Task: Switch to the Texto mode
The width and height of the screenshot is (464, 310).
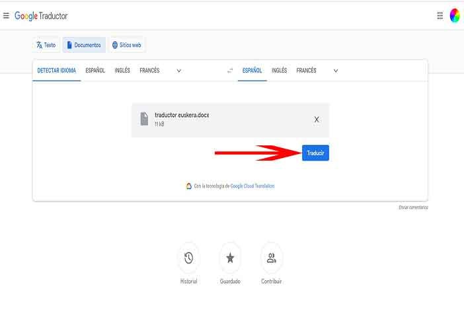Action: tap(46, 45)
